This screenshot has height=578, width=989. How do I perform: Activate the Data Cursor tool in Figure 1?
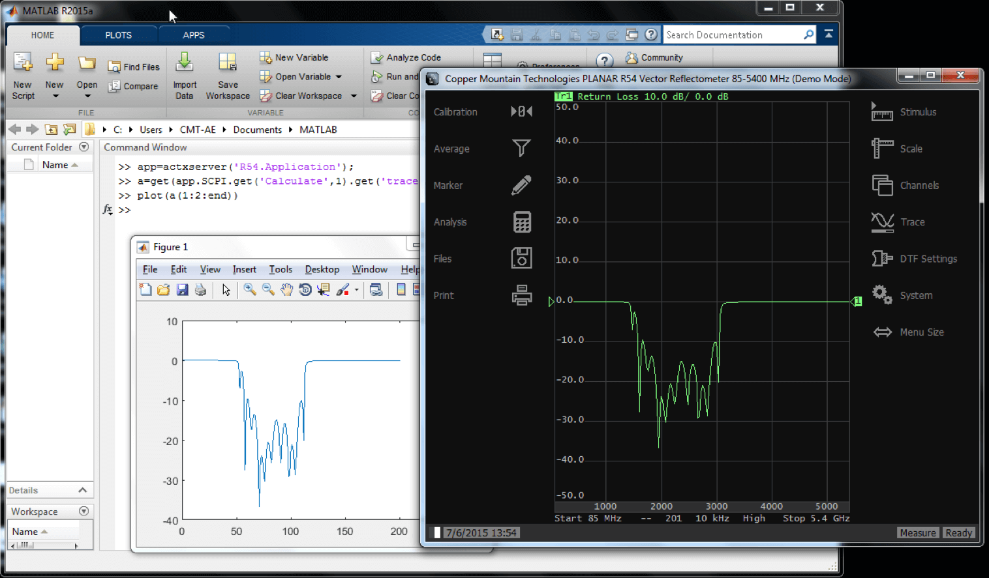pyautogui.click(x=323, y=289)
